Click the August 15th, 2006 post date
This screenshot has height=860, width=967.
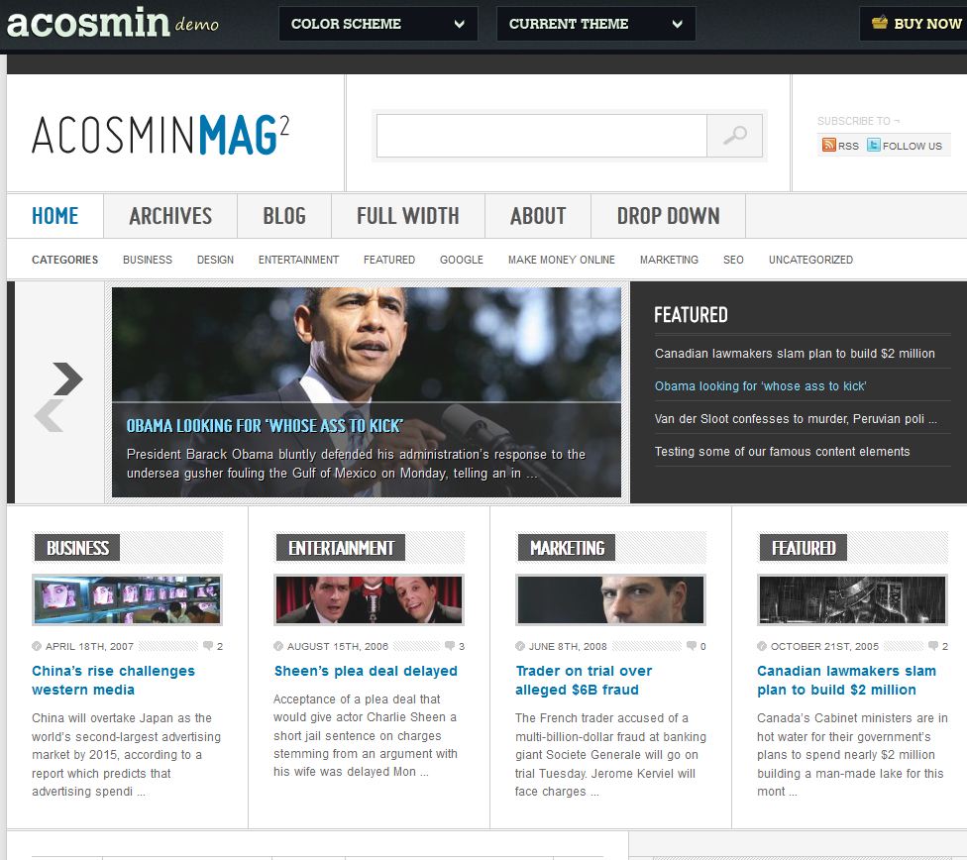pyautogui.click(x=338, y=647)
